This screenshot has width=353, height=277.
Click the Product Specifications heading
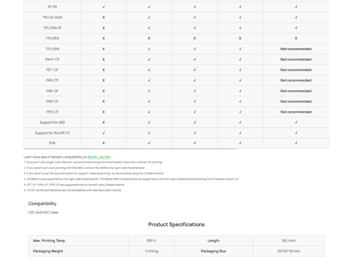point(176,224)
